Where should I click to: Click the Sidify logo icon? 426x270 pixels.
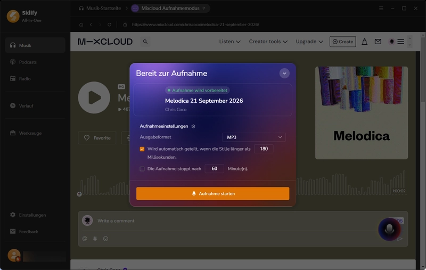pyautogui.click(x=13, y=16)
